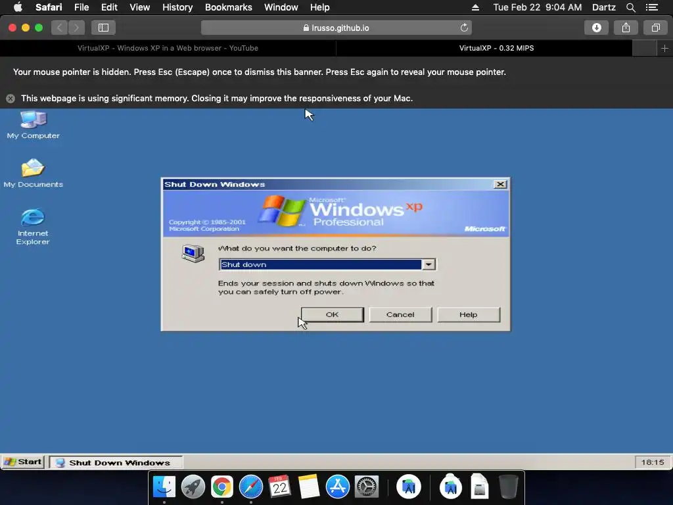This screenshot has height=505, width=673.
Task: Open Calendar from the Dock
Action: point(279,487)
